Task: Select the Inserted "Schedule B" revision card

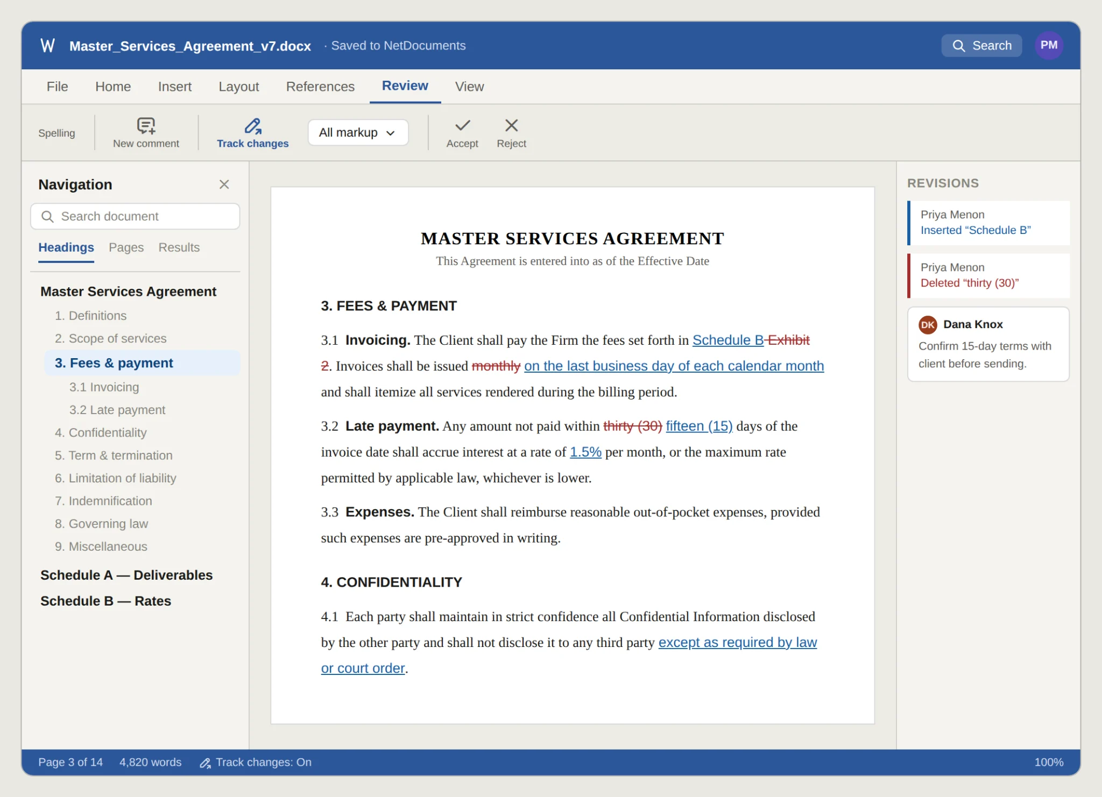Action: (x=988, y=223)
